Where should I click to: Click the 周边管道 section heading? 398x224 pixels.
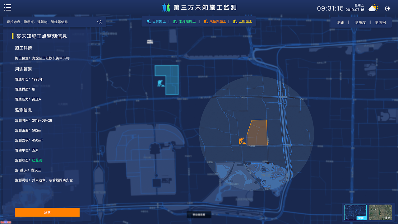click(23, 69)
